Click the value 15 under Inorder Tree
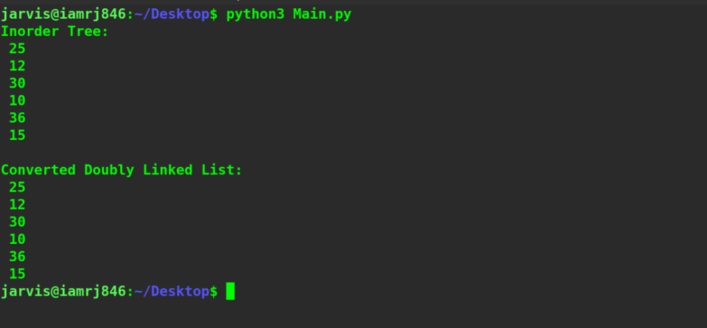Screen dimensions: 707x328 [x=17, y=135]
